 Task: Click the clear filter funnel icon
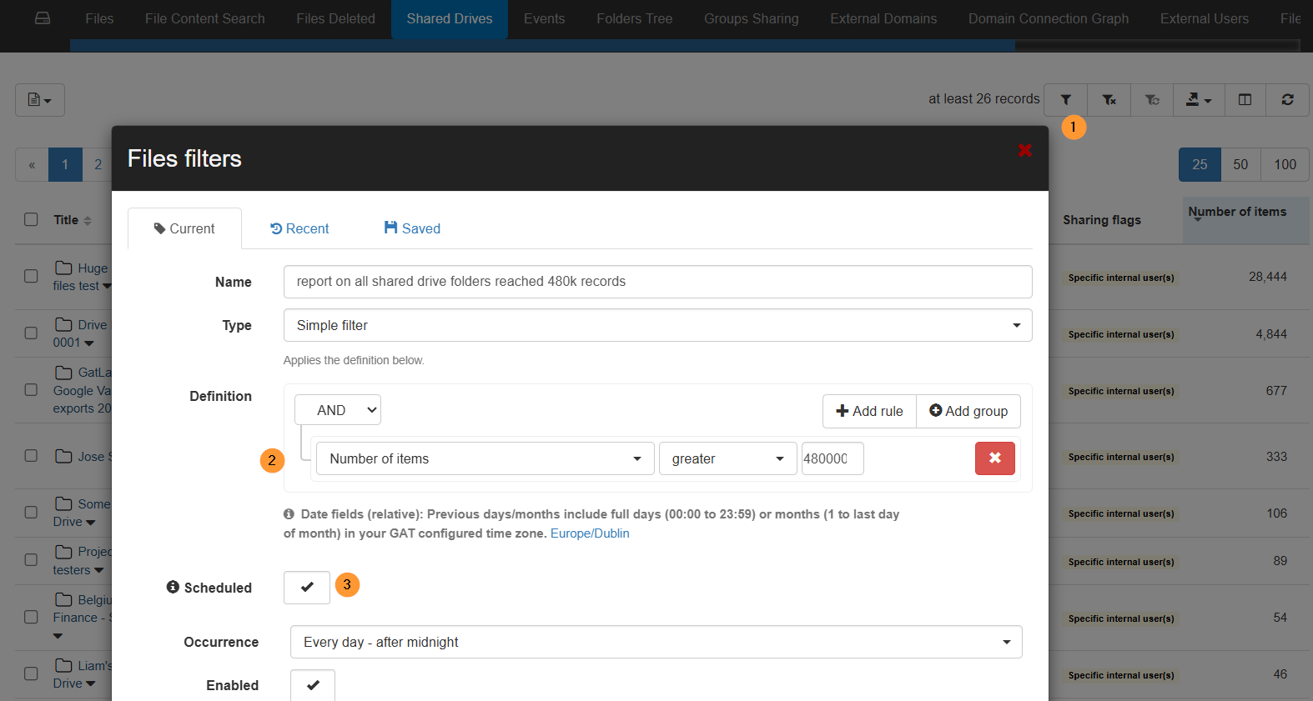pos(1109,99)
